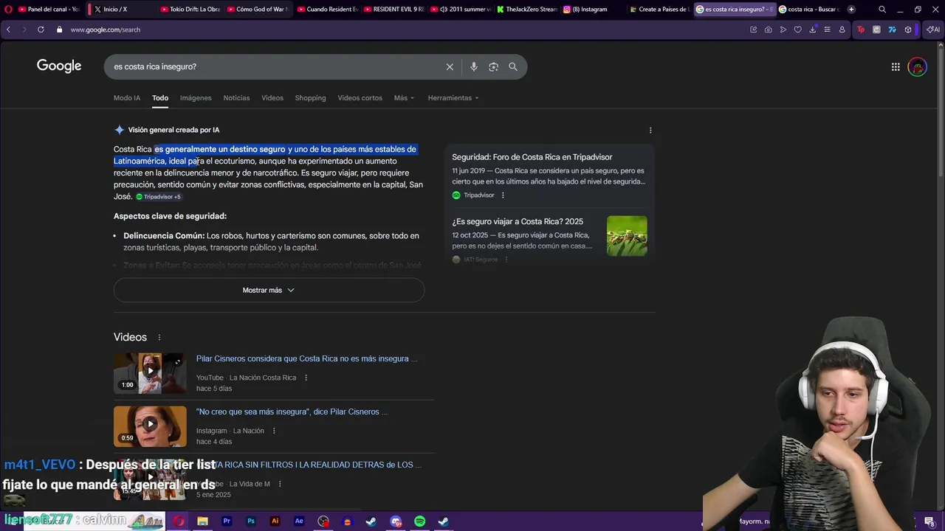Open the Tripadvisor +5 sources chip
The height and width of the screenshot is (531, 945).
pos(158,197)
